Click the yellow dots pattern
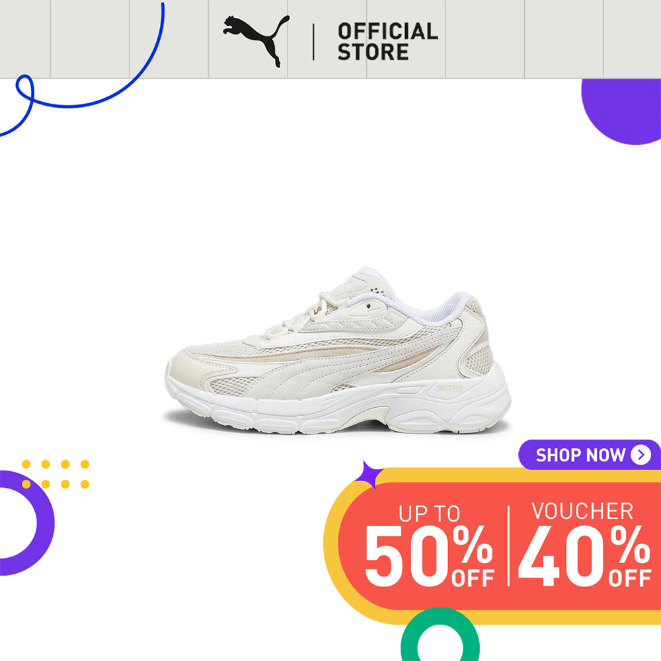 pos(56,474)
